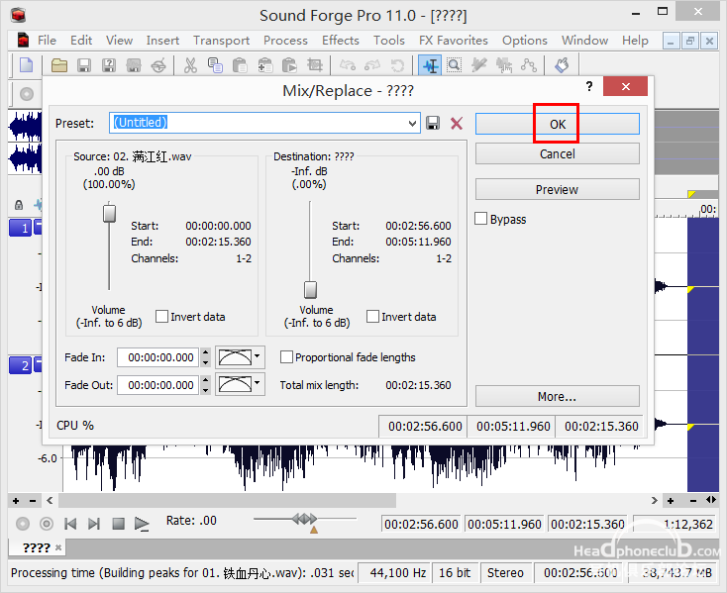Click OK in Mix/Replace dialog

pos(558,124)
